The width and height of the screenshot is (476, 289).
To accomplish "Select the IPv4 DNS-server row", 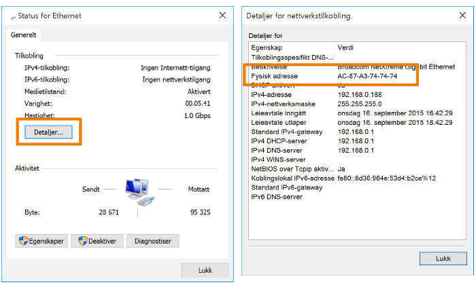I will point(276,150).
